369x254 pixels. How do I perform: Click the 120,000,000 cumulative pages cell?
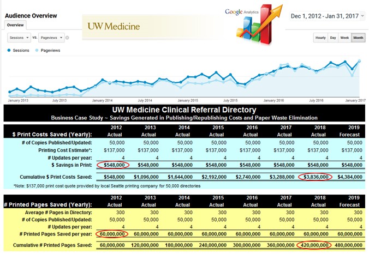pos(145,245)
